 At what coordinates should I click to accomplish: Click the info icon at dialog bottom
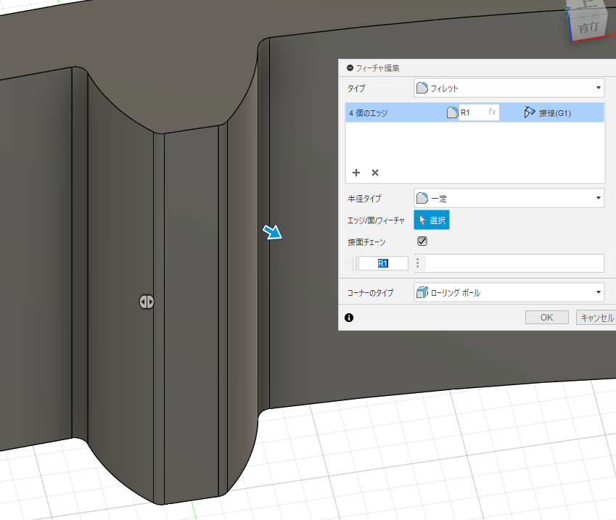[349, 318]
